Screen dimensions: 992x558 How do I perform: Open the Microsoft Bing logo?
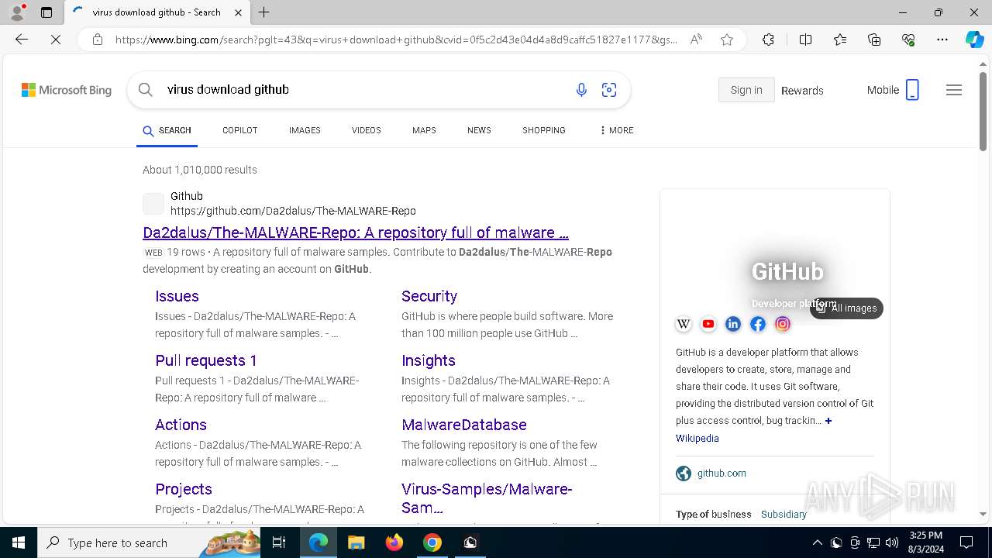[x=67, y=90]
